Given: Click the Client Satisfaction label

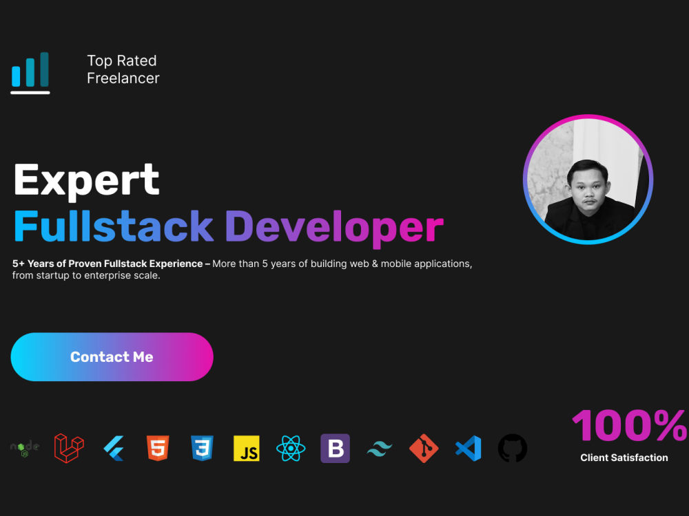Looking at the screenshot, I should (x=624, y=458).
